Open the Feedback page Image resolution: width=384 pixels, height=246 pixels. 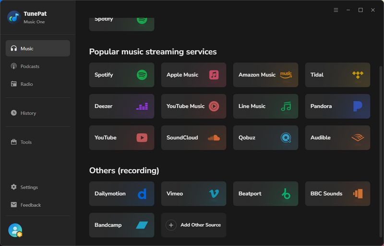[38, 205]
